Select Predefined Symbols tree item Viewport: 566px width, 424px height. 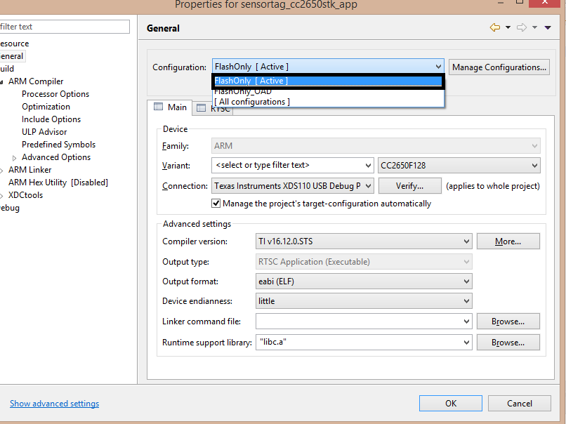58,145
